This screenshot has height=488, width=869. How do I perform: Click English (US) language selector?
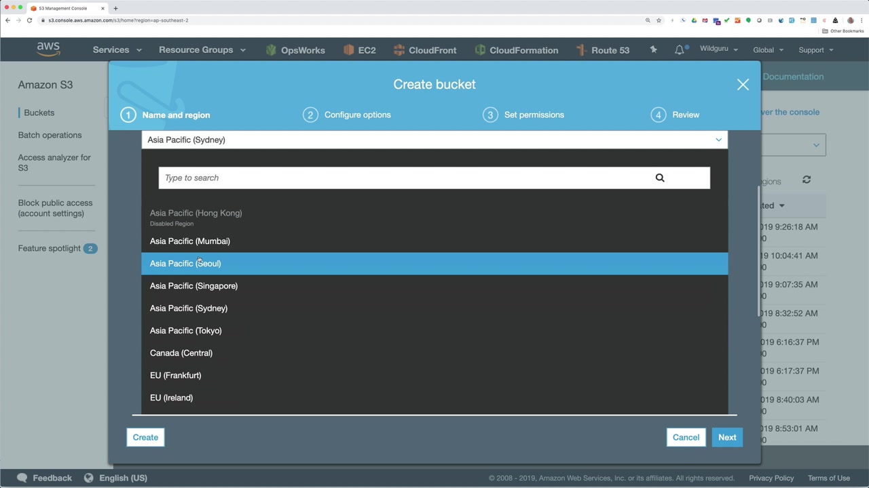(123, 478)
